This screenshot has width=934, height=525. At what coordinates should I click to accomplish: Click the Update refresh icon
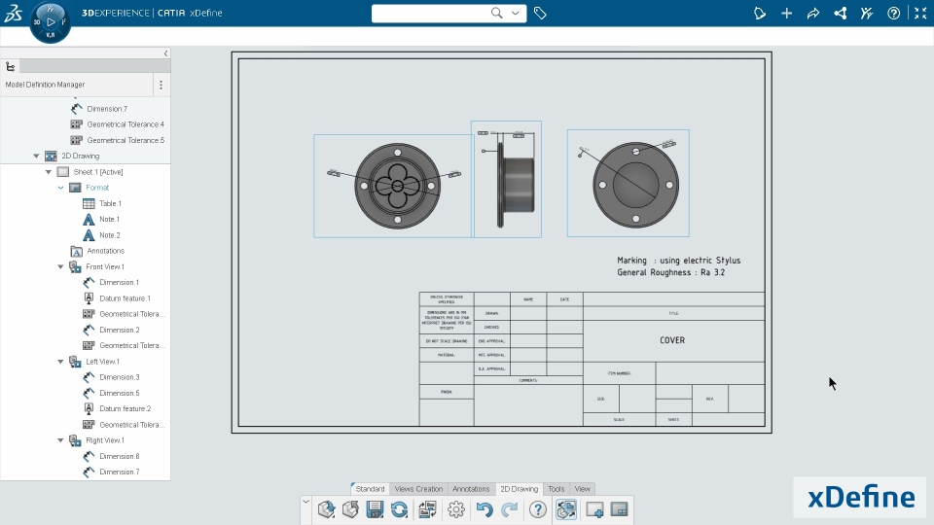click(399, 509)
